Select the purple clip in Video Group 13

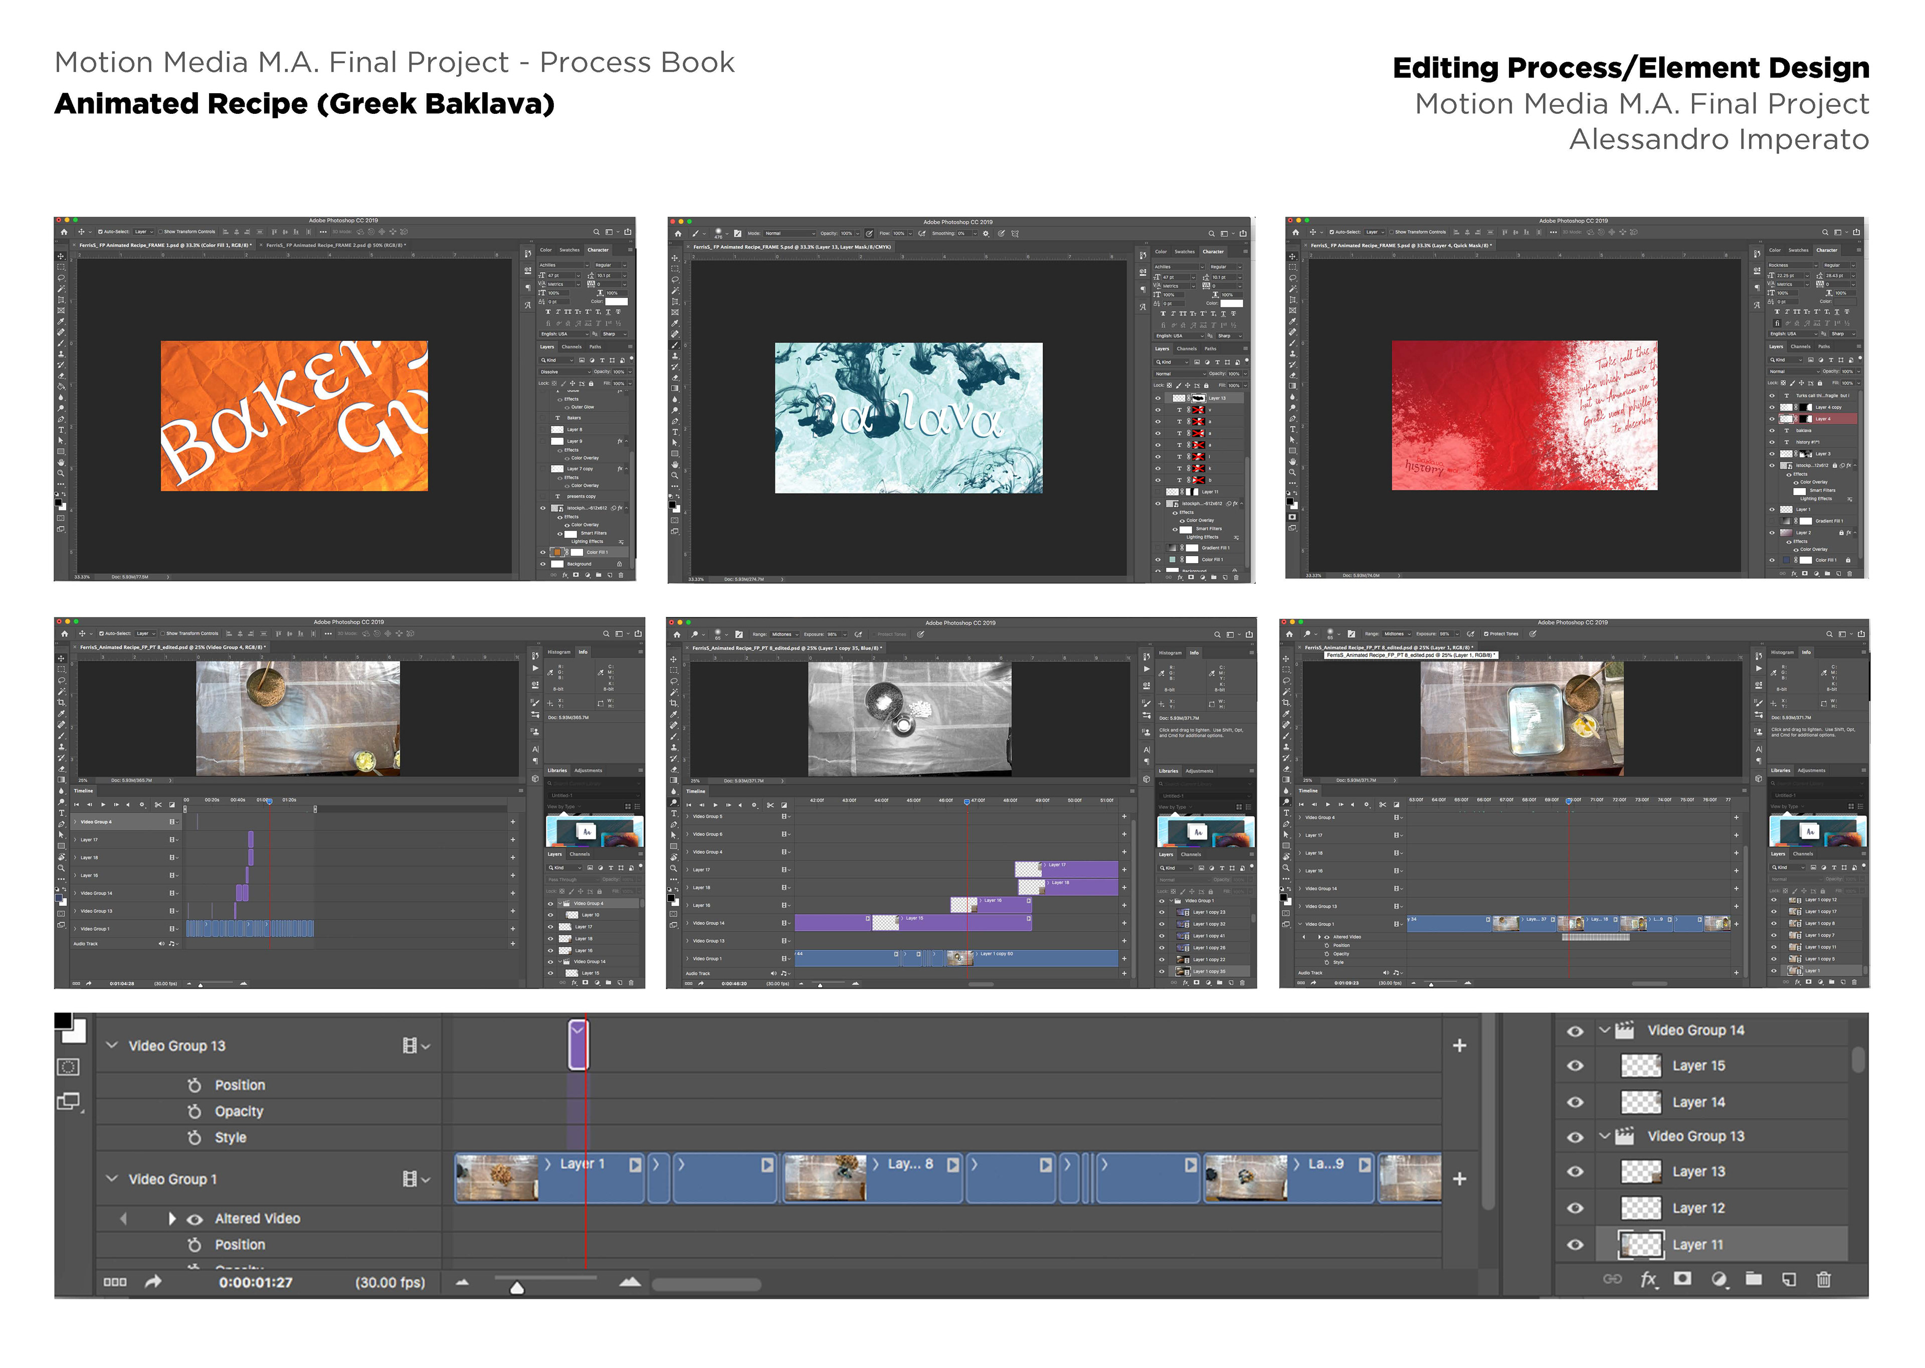click(577, 1046)
